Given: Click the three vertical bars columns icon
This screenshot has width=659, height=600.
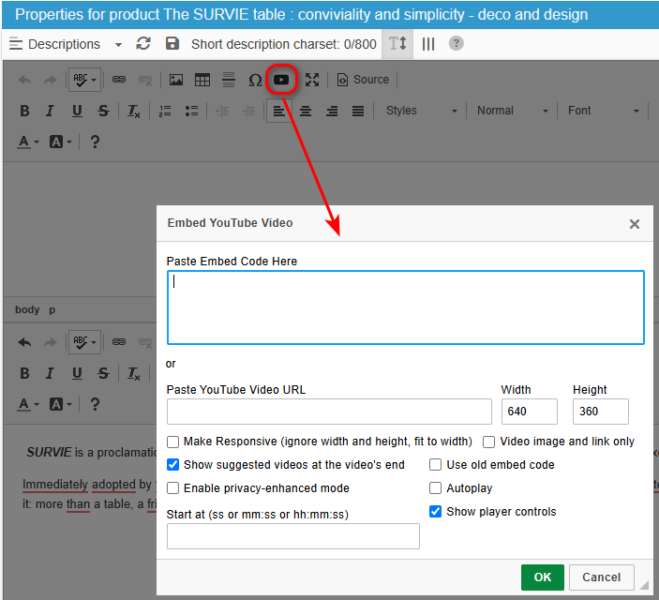Looking at the screenshot, I should point(427,44).
